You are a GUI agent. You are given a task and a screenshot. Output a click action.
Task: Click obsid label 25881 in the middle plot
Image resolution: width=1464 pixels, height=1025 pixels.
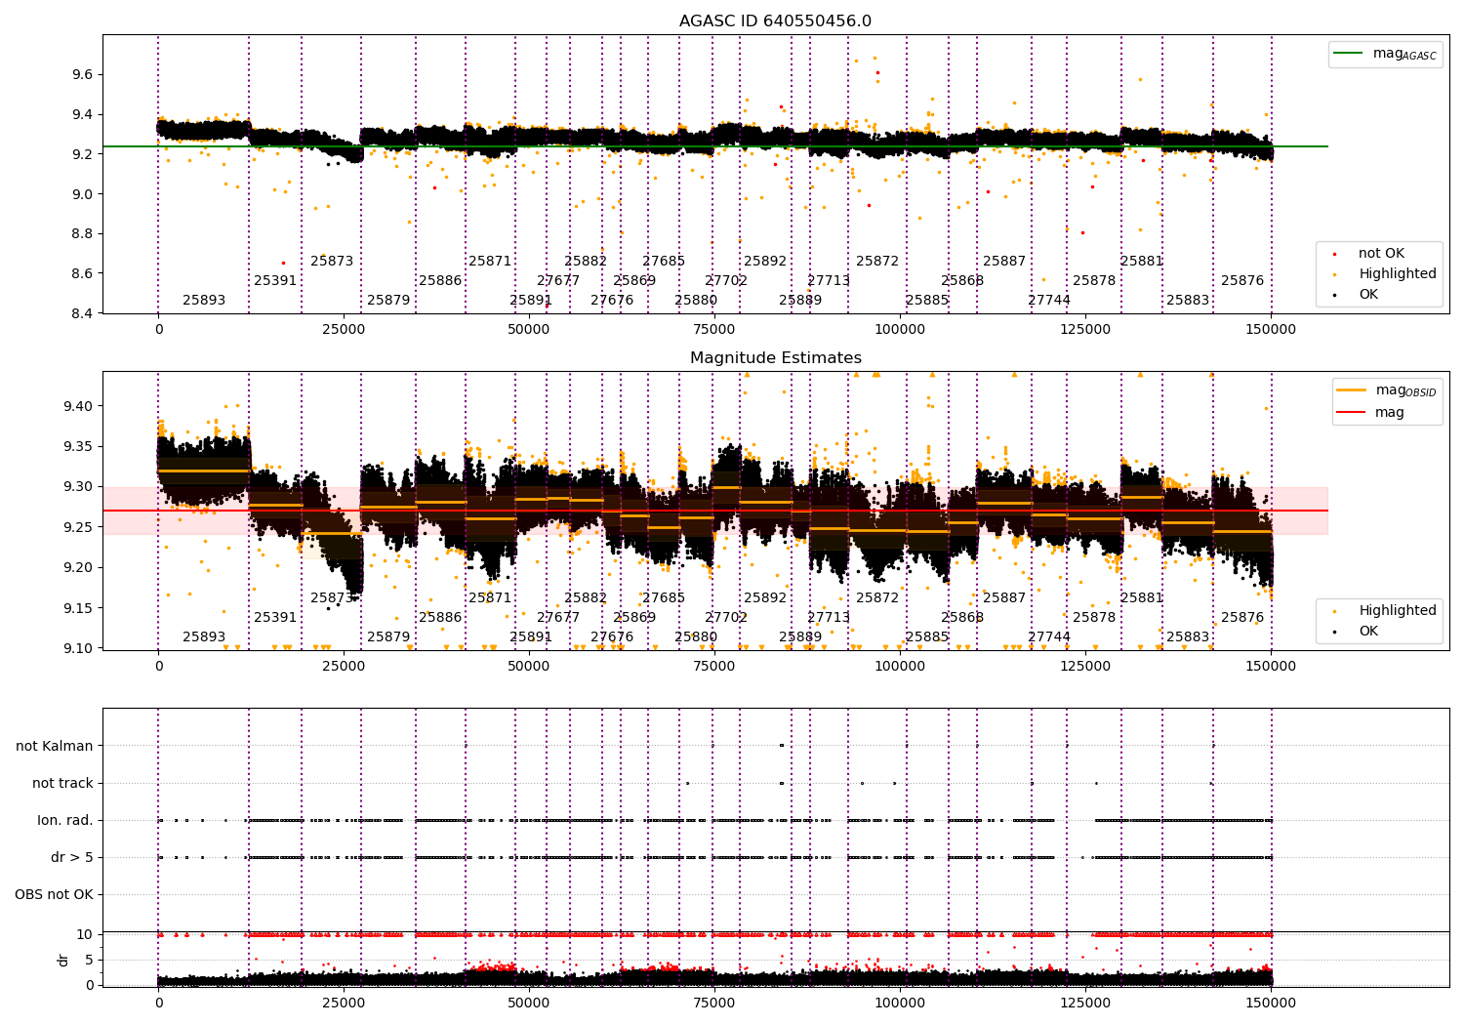coord(1142,597)
